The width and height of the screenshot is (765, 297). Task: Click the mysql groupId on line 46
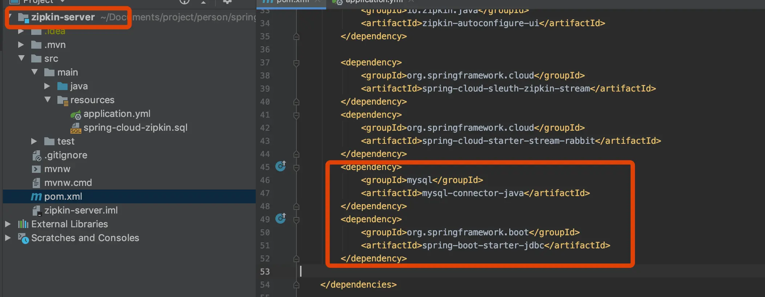pos(420,180)
